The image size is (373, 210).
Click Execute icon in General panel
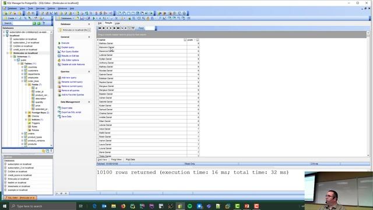pos(59,43)
